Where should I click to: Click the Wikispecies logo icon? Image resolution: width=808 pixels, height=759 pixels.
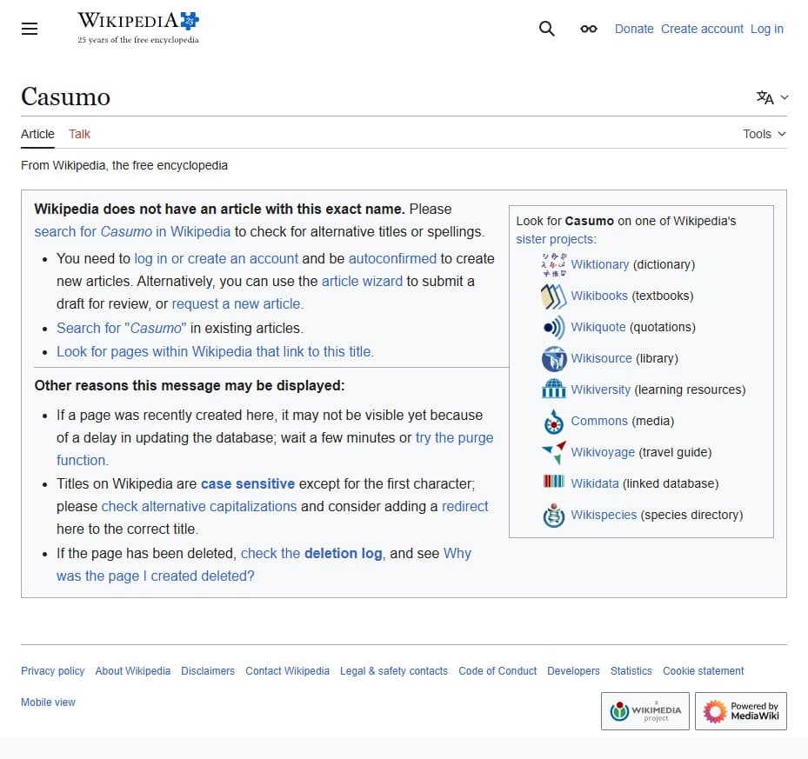(x=554, y=516)
